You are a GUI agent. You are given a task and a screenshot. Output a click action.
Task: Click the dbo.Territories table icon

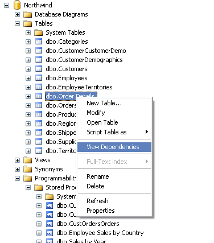39,151
